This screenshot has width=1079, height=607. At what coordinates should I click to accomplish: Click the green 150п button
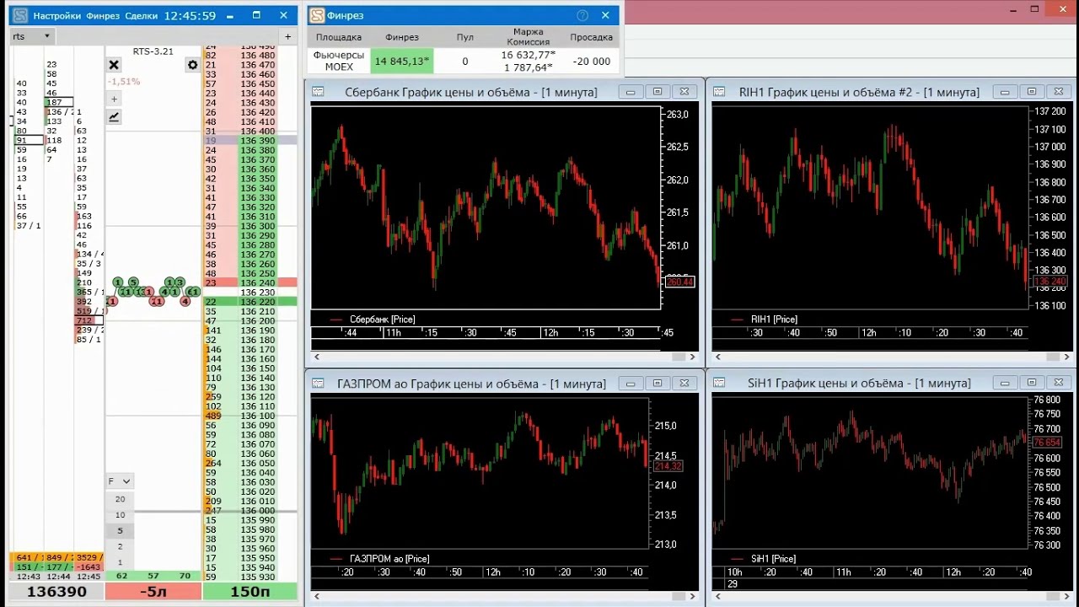point(250,592)
